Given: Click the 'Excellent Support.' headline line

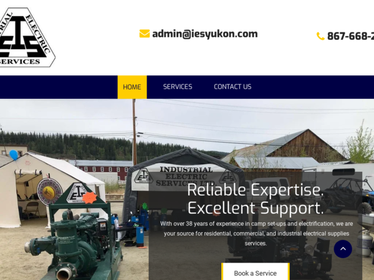Looking at the screenshot, I should 256,208.
